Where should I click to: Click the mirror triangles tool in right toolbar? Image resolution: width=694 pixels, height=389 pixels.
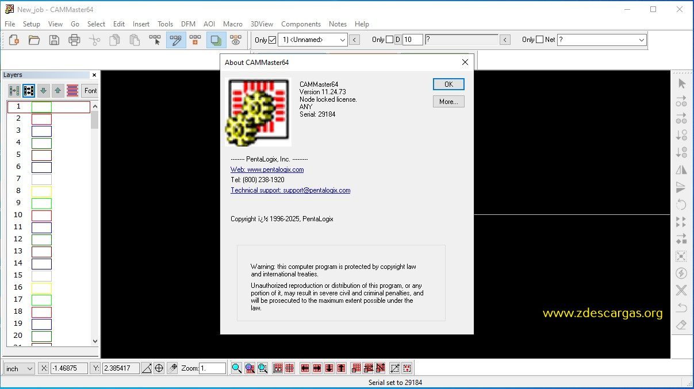pyautogui.click(x=681, y=170)
